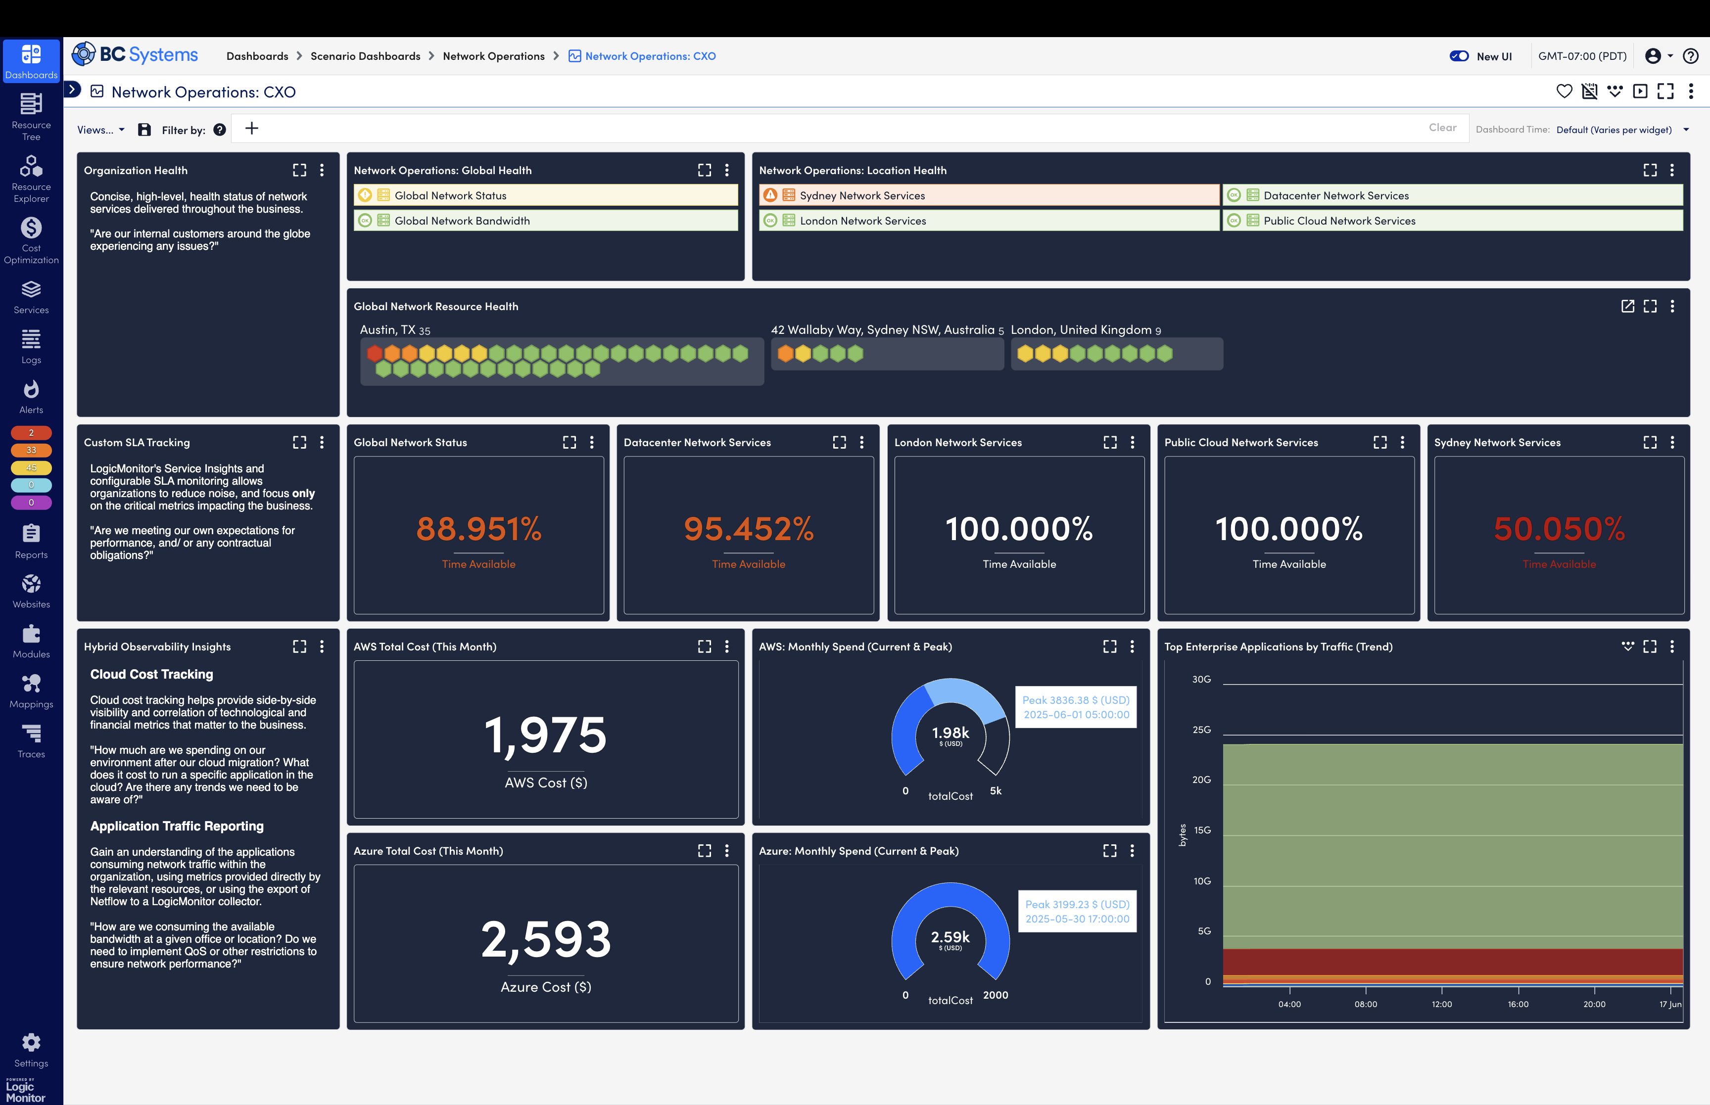The height and width of the screenshot is (1105, 1710).
Task: Select Network Operations: CXO breadcrumb
Action: click(650, 56)
